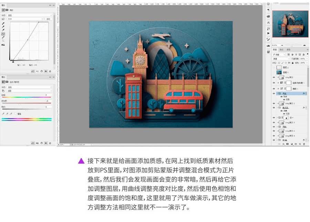The height and width of the screenshot is (222, 310).
Task: Select the black point eyedropper in Curves
Action: pyautogui.click(x=3, y=23)
